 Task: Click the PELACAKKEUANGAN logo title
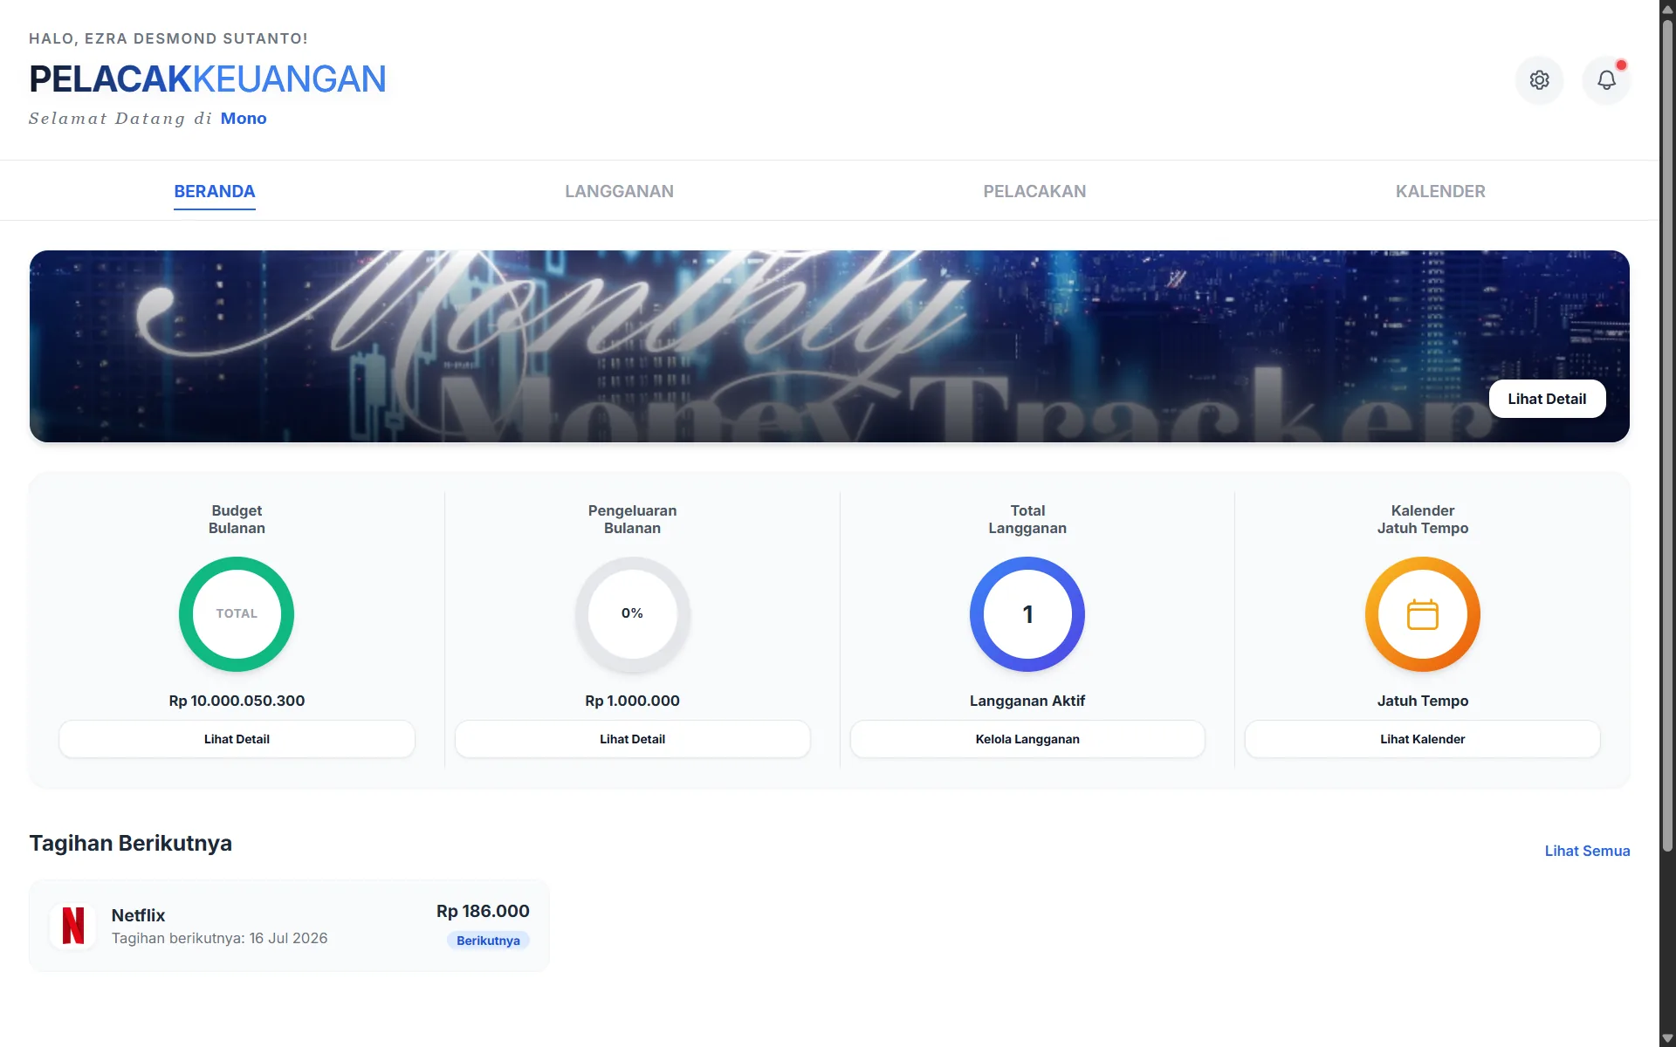click(208, 79)
